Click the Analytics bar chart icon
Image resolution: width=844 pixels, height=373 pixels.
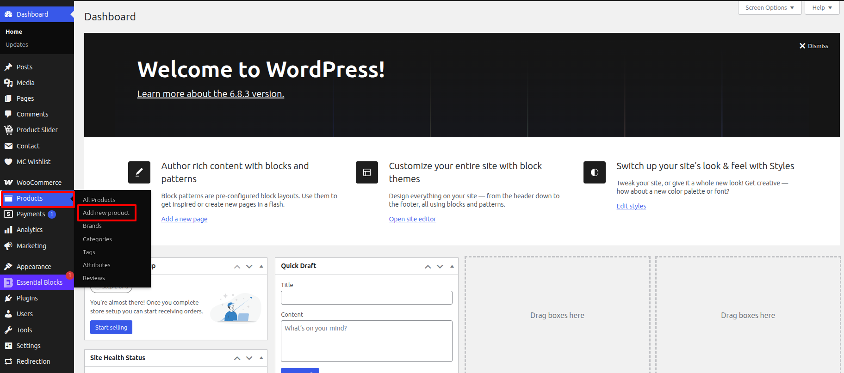tap(8, 230)
